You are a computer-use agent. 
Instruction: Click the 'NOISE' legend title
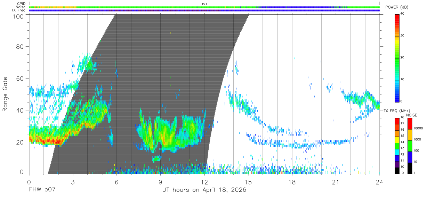tap(412, 115)
